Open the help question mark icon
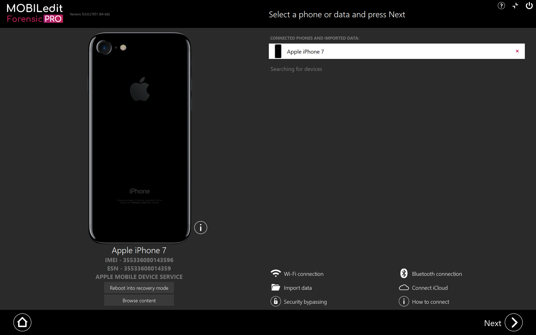The width and height of the screenshot is (536, 335). click(501, 6)
